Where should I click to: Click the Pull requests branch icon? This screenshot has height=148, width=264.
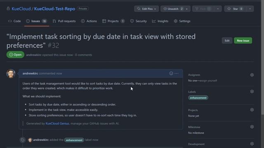(x=54, y=21)
